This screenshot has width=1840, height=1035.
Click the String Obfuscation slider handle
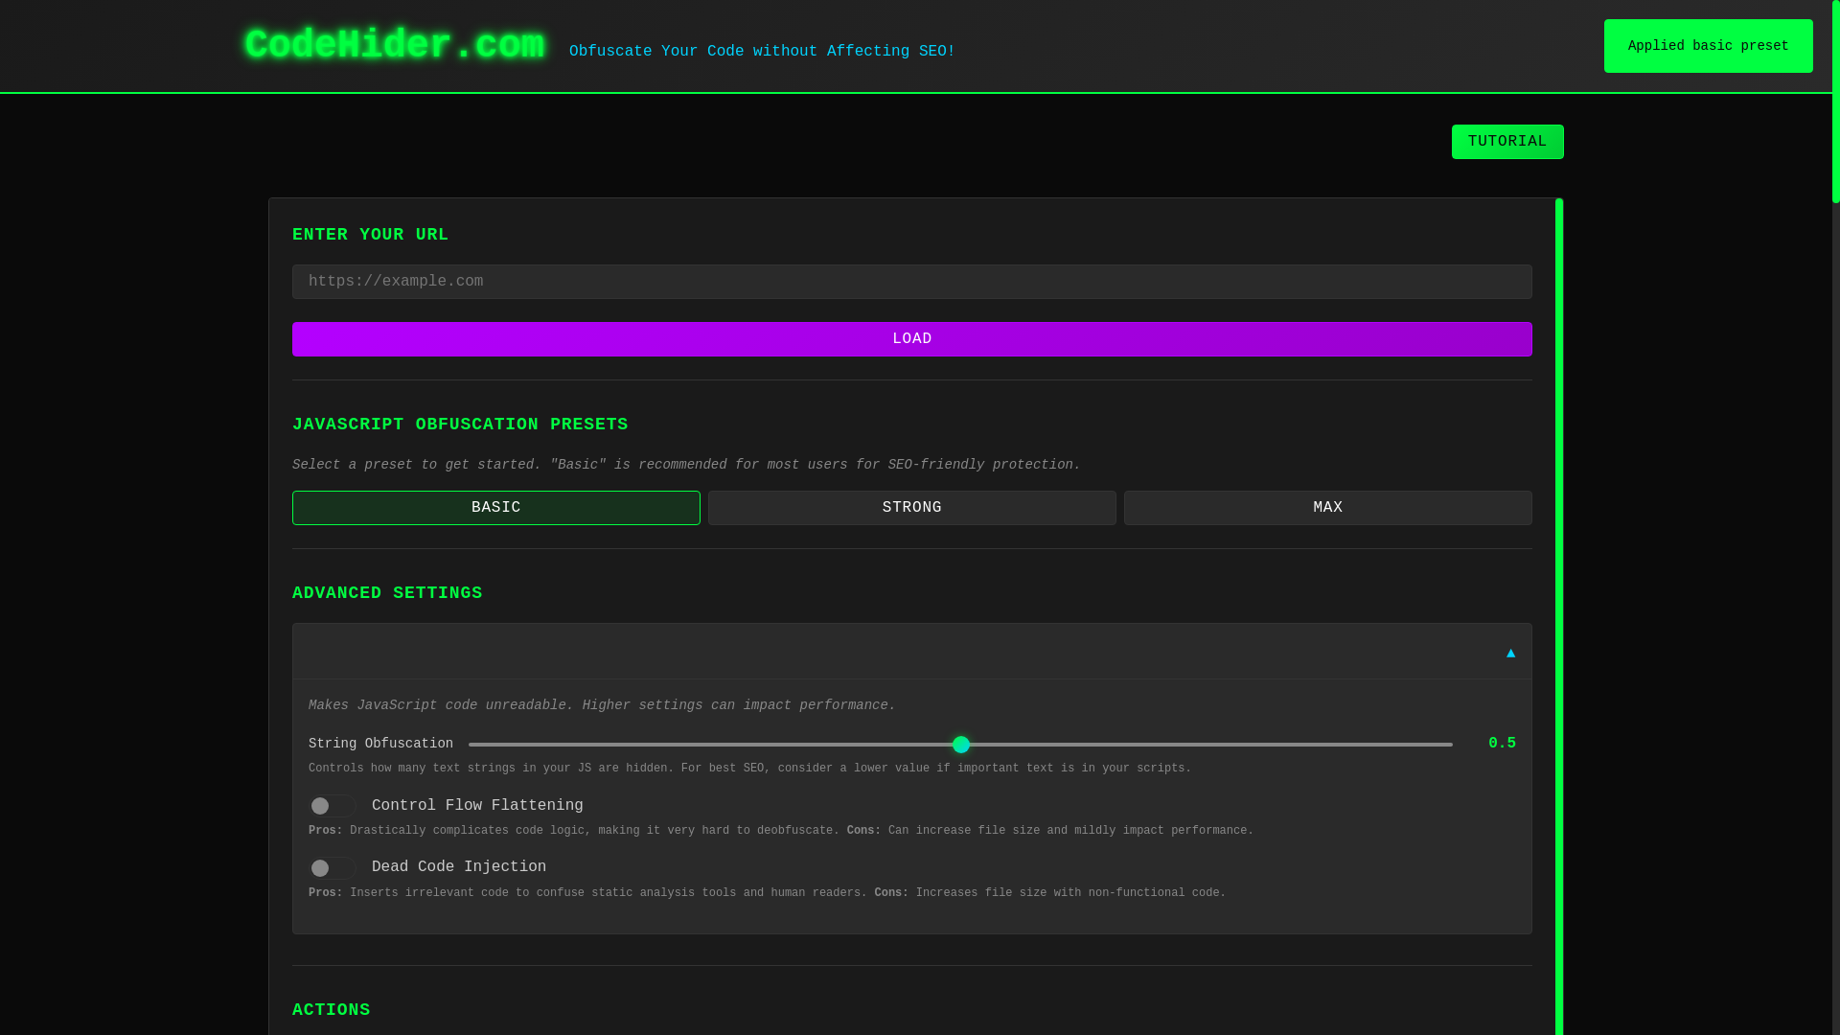961,745
